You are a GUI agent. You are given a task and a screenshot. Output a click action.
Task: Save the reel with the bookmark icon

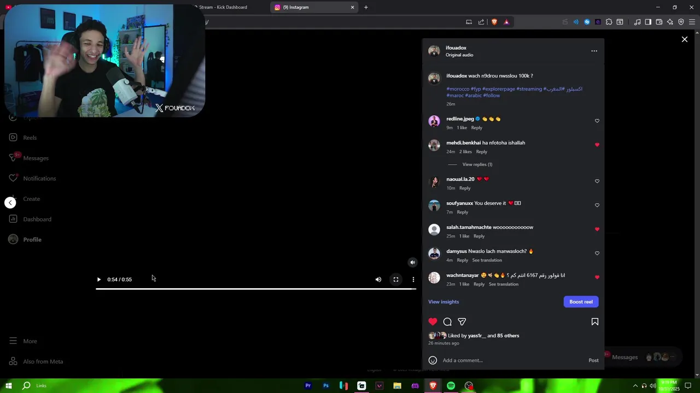[x=595, y=321]
